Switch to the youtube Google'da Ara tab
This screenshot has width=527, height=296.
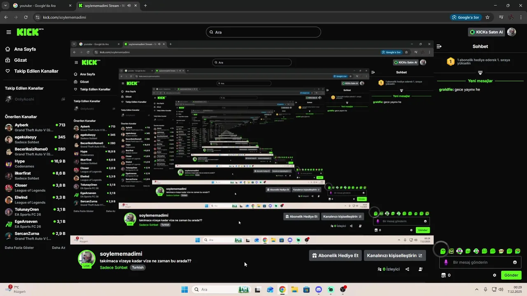(41, 6)
